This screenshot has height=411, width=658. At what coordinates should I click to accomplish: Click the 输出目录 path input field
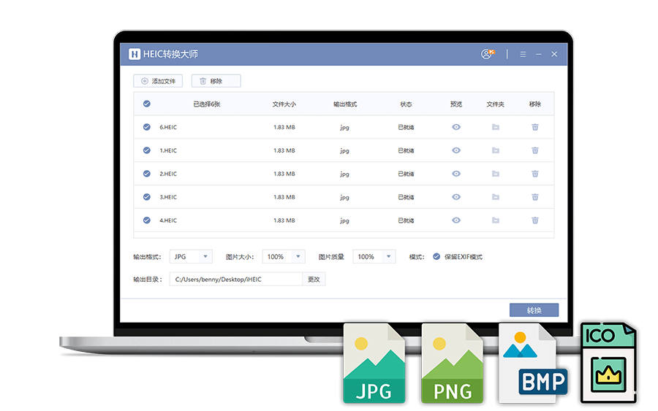(235, 279)
